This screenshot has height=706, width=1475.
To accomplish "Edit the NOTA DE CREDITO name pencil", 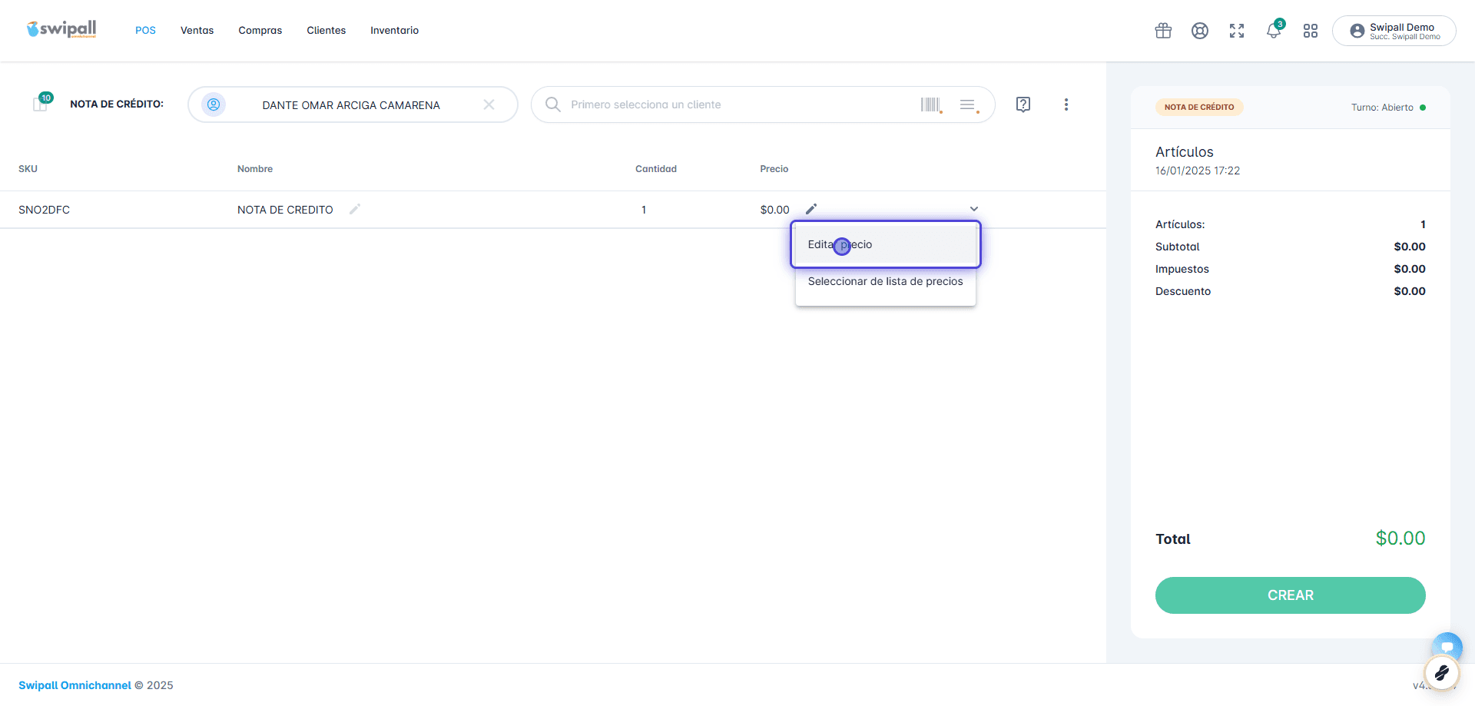I will 354,209.
